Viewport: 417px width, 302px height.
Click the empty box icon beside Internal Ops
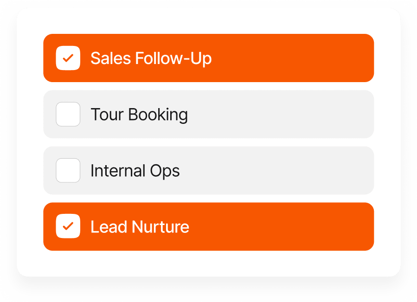(68, 170)
